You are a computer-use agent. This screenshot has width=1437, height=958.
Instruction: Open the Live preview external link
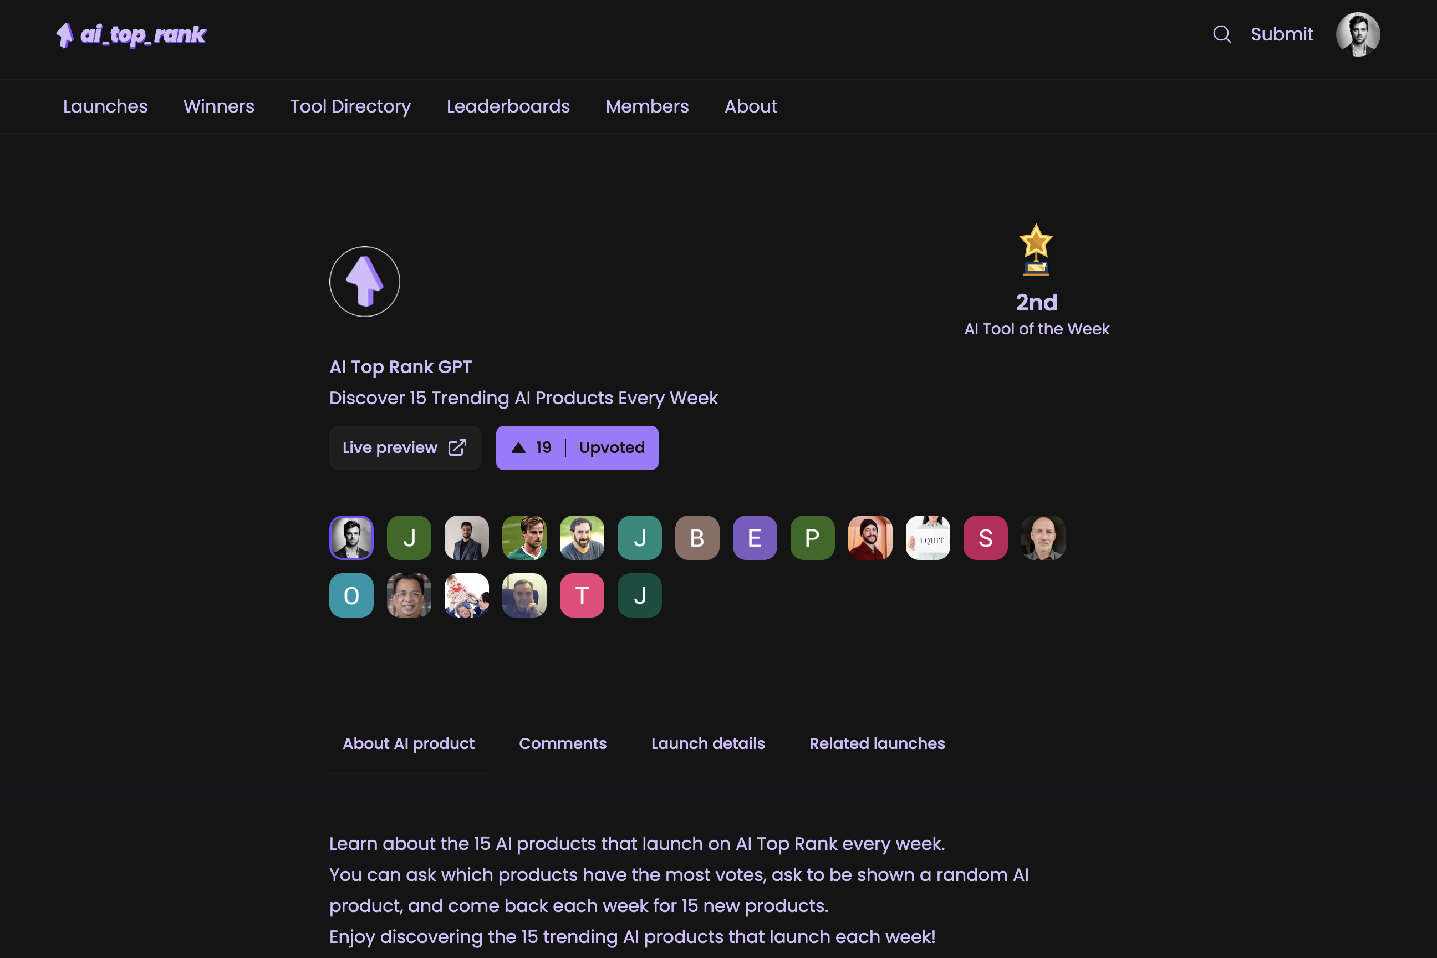point(405,448)
